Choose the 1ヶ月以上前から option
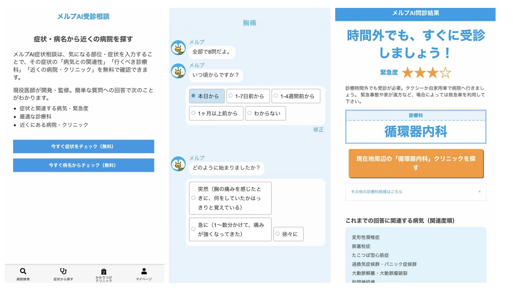 coord(216,113)
